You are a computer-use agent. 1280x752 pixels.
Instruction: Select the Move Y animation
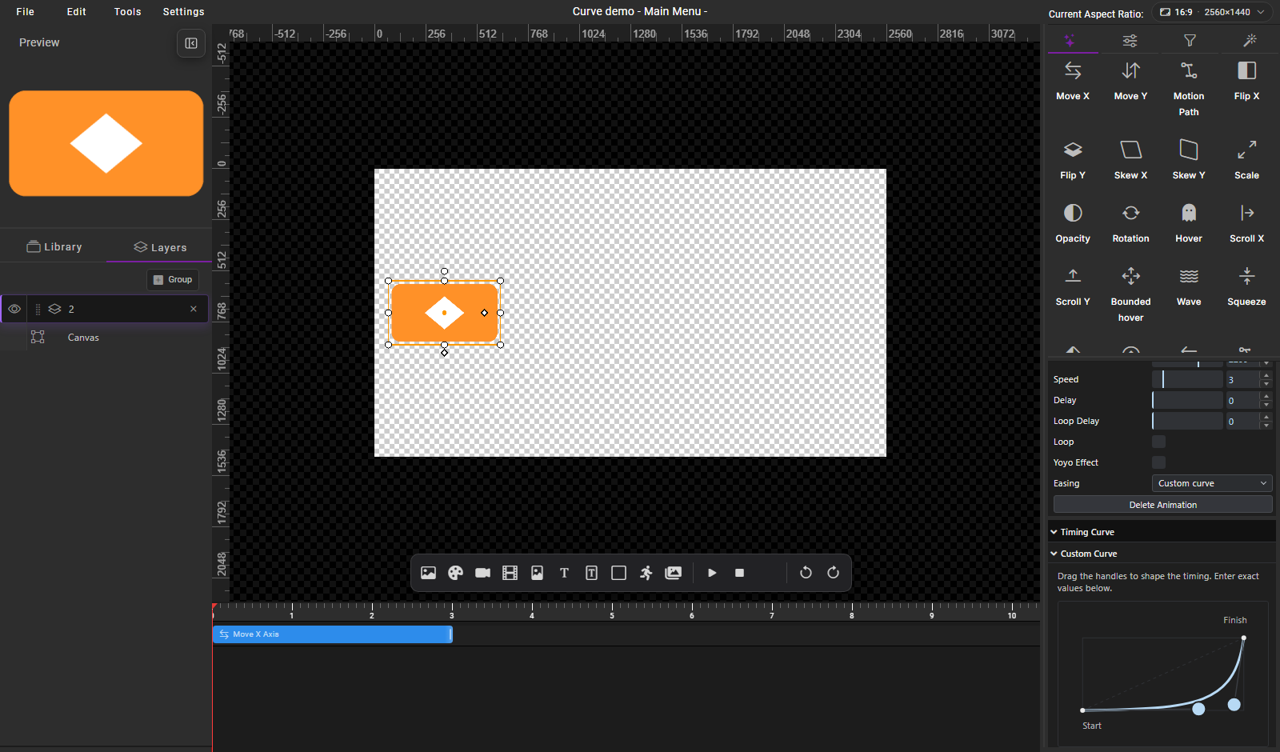1130,80
